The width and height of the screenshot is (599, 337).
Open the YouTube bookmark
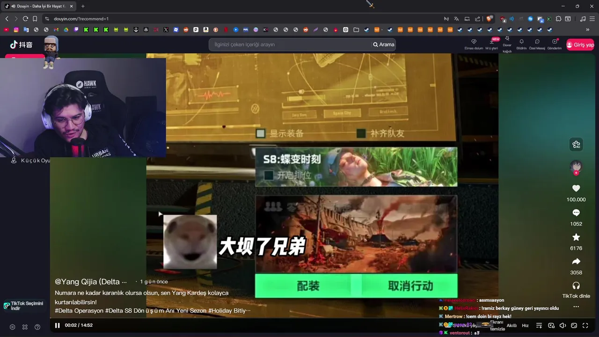tap(6, 29)
